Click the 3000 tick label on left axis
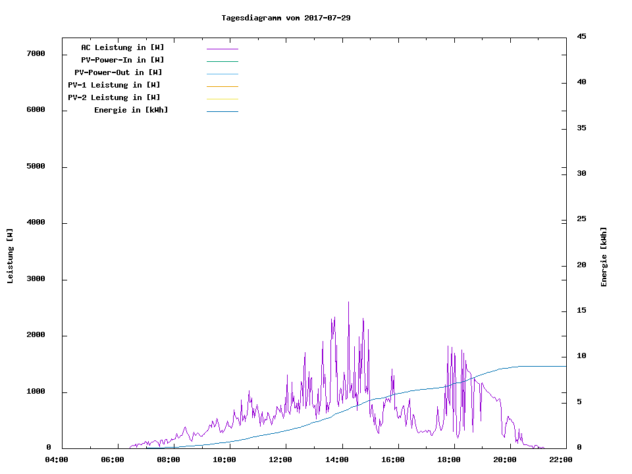Image resolution: width=632 pixels, height=474 pixels. tap(36, 279)
